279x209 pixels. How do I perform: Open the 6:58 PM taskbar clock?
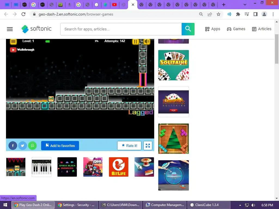point(267,205)
